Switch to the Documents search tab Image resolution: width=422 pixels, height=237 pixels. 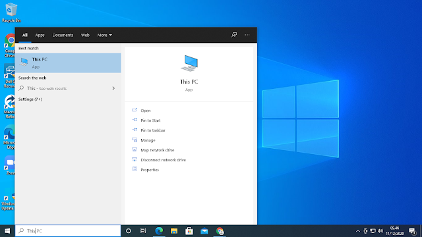(x=63, y=35)
